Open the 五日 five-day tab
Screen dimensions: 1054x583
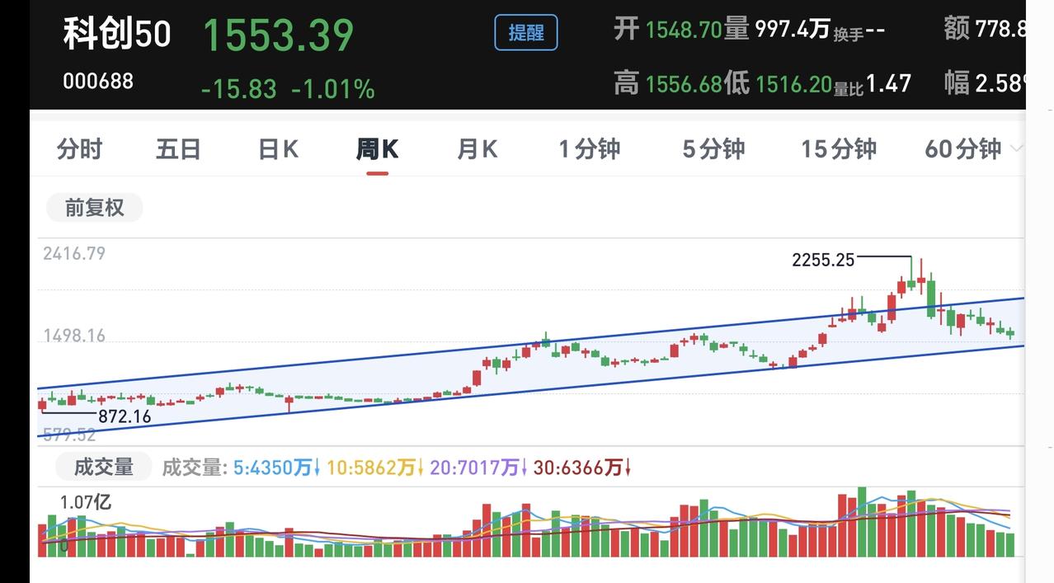179,149
